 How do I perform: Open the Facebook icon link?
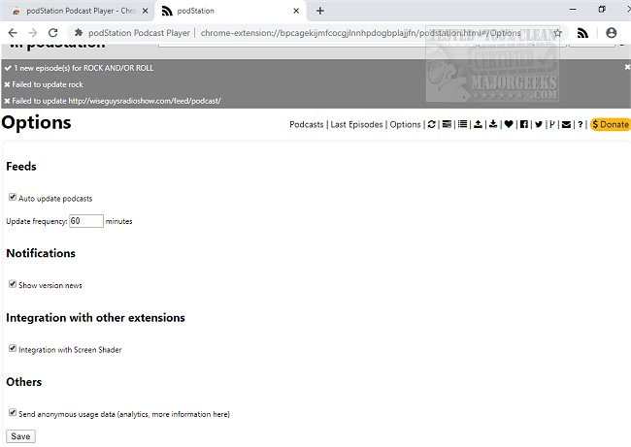(523, 125)
